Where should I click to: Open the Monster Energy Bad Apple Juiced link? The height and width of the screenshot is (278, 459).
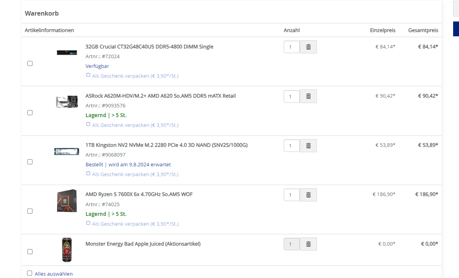143,244
